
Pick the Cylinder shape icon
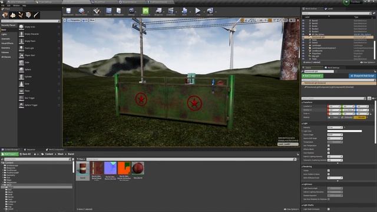(21, 77)
